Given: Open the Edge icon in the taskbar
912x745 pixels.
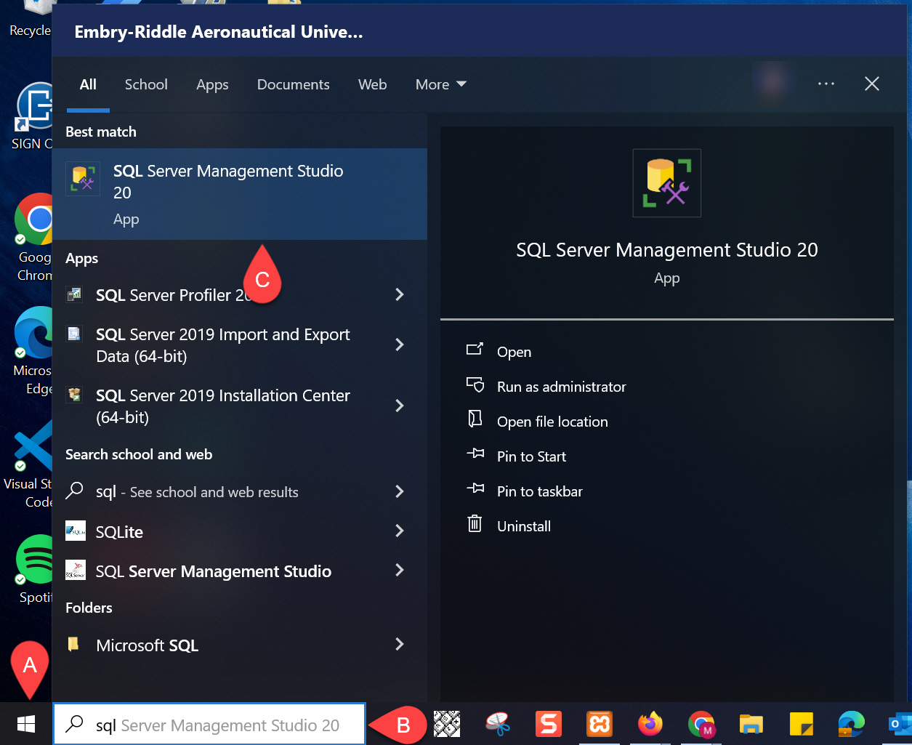Looking at the screenshot, I should pyautogui.click(x=851, y=724).
